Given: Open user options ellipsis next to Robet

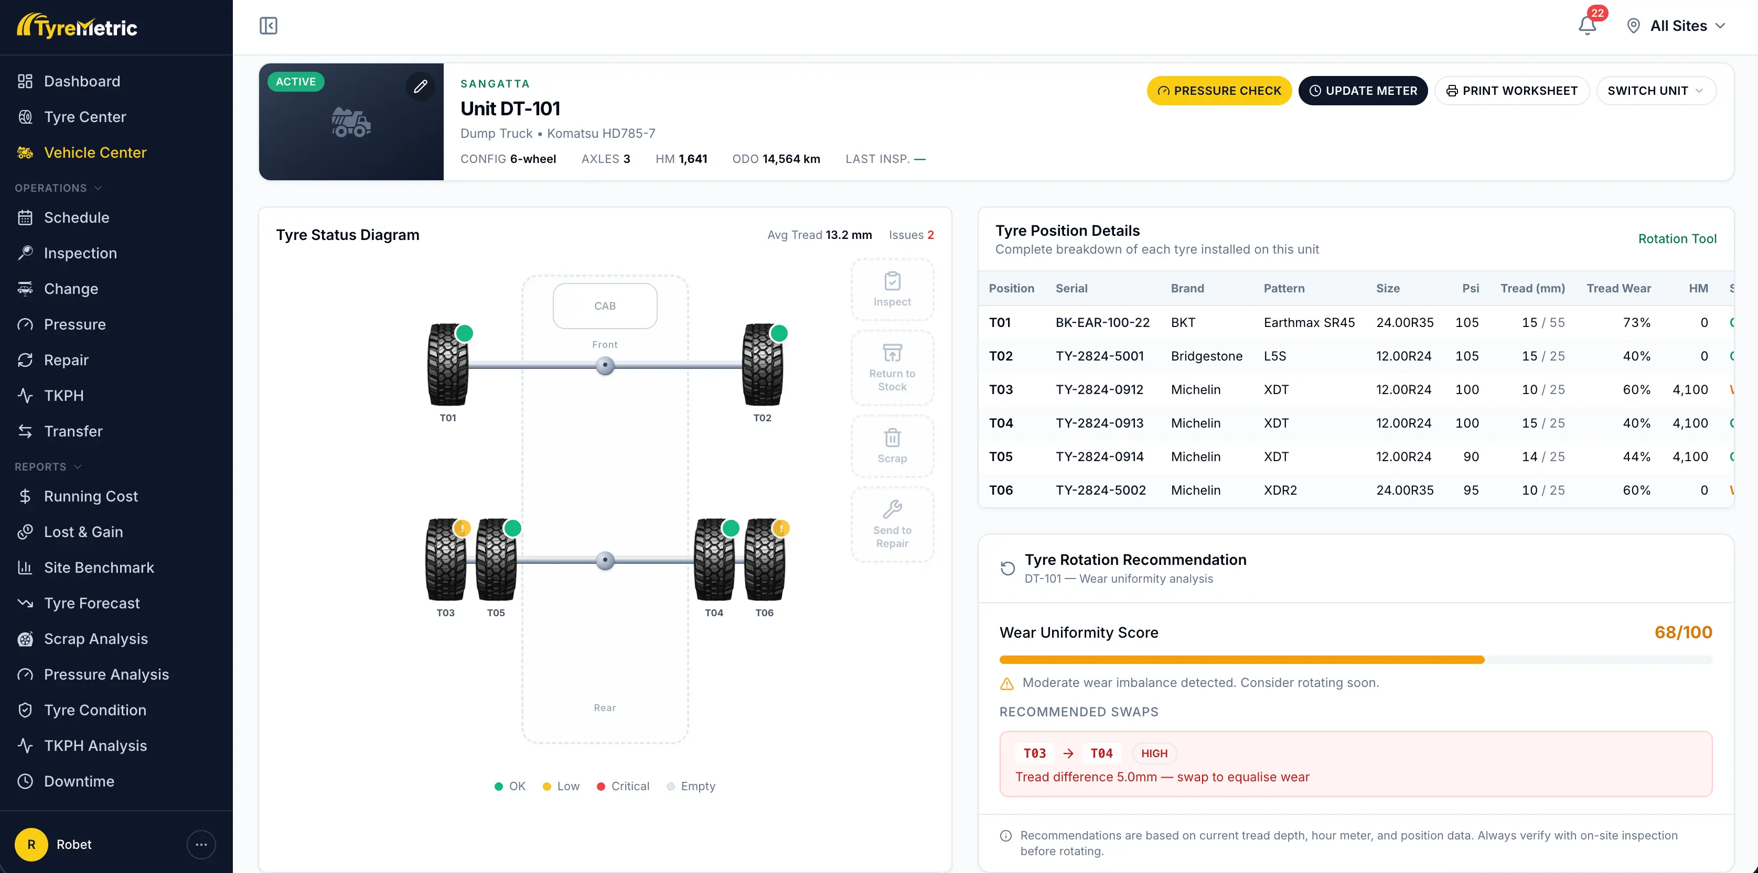Looking at the screenshot, I should (x=201, y=844).
